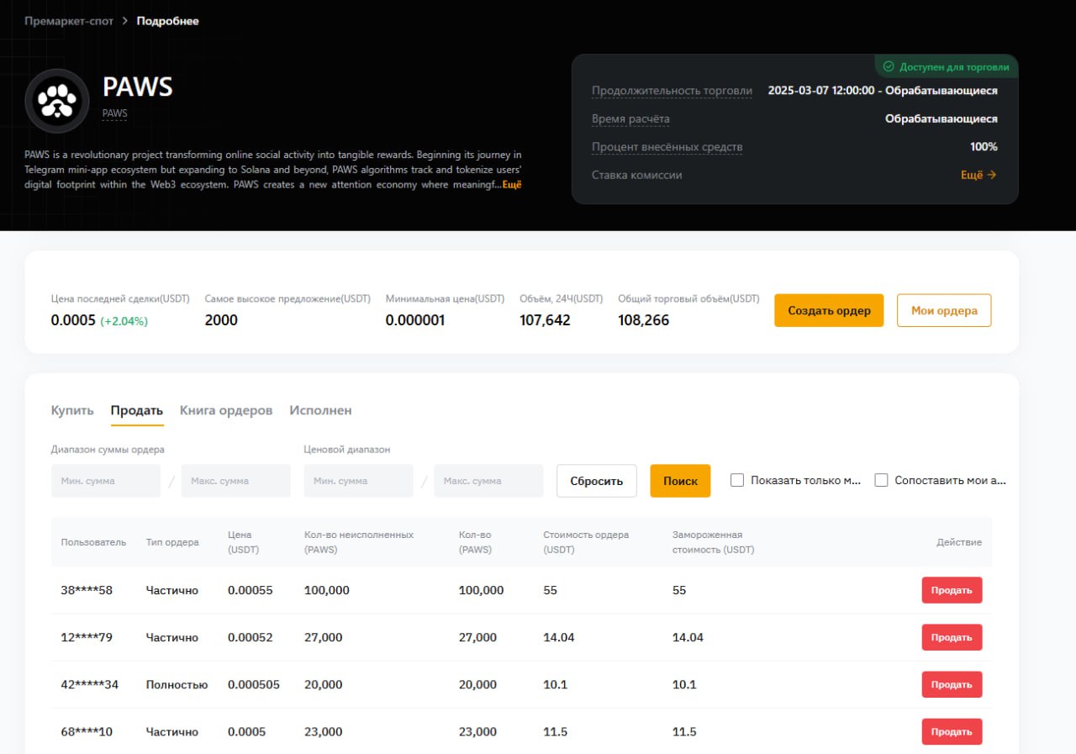Open the 'Премаркет-спот' breadcrumb link
The width and height of the screenshot is (1076, 754).
[x=69, y=21]
